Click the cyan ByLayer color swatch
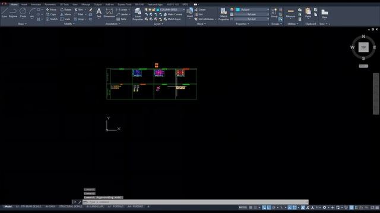The width and height of the screenshot is (380, 213). pyautogui.click(x=238, y=9)
